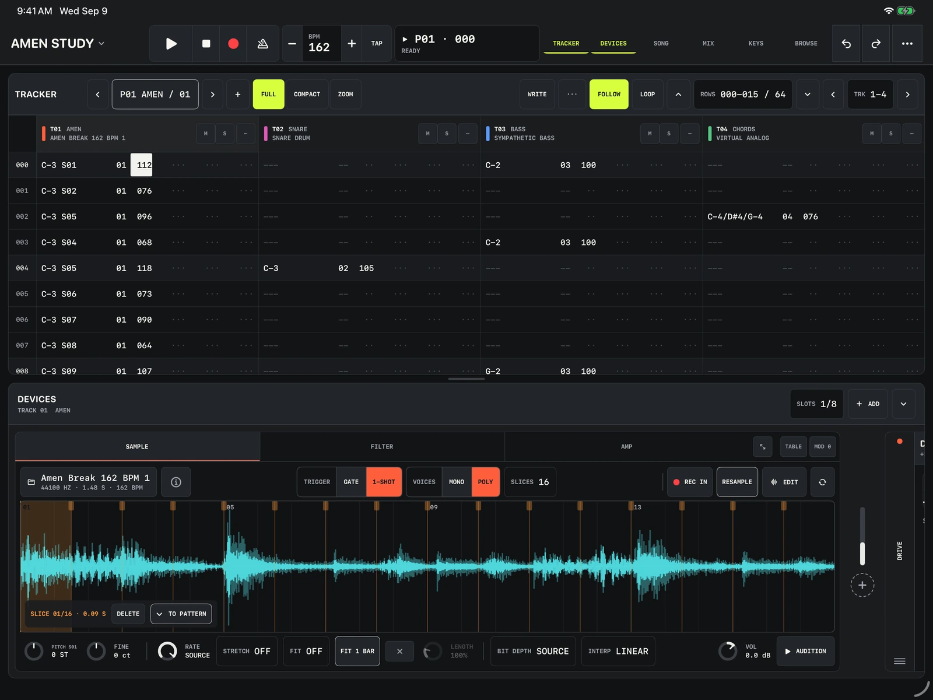Decrease BPM with the minus button
The image size is (933, 700).
tap(292, 44)
